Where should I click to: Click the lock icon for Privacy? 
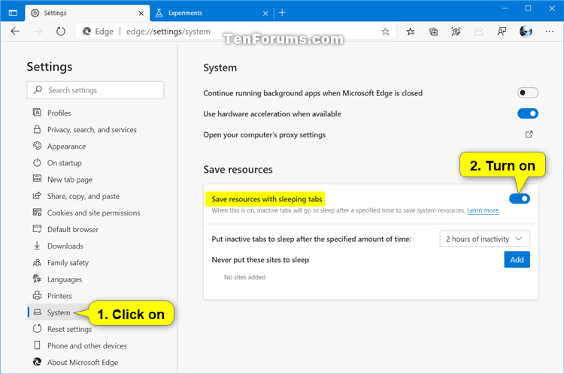click(37, 129)
